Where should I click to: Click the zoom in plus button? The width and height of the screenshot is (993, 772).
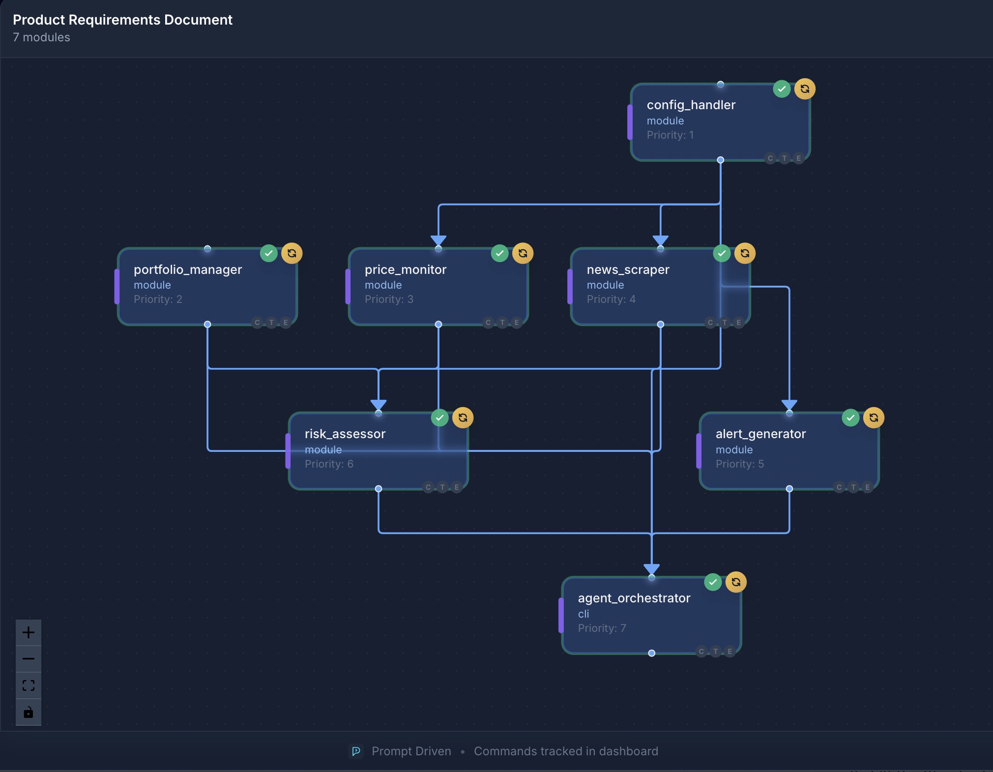point(29,632)
